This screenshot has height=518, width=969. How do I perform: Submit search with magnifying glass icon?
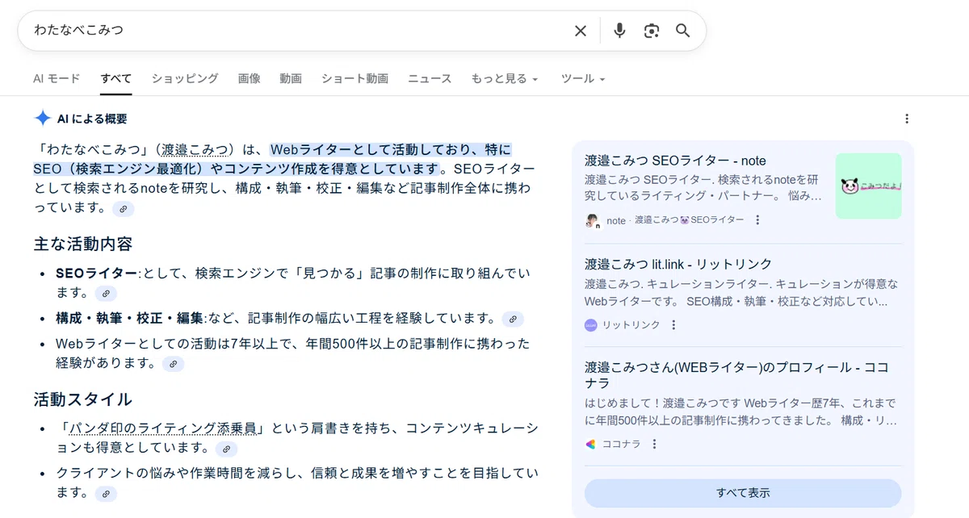tap(683, 31)
